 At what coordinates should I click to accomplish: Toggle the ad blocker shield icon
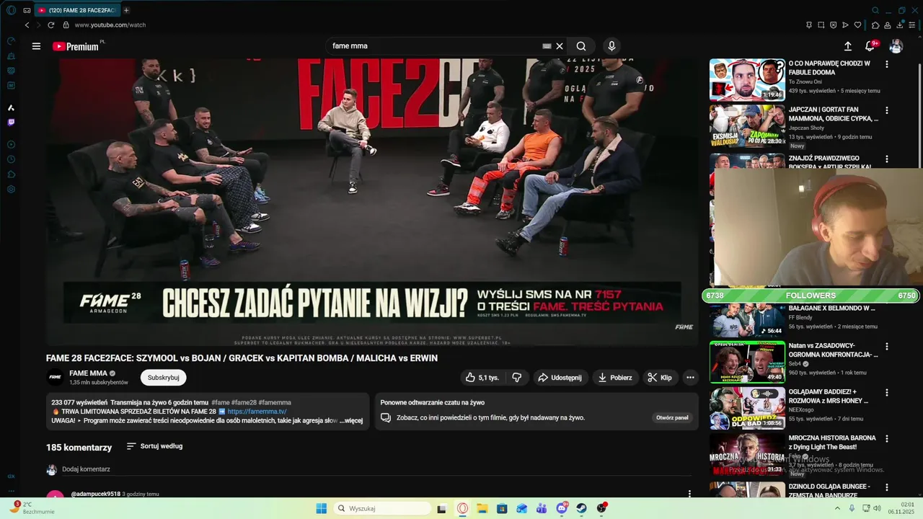(833, 25)
